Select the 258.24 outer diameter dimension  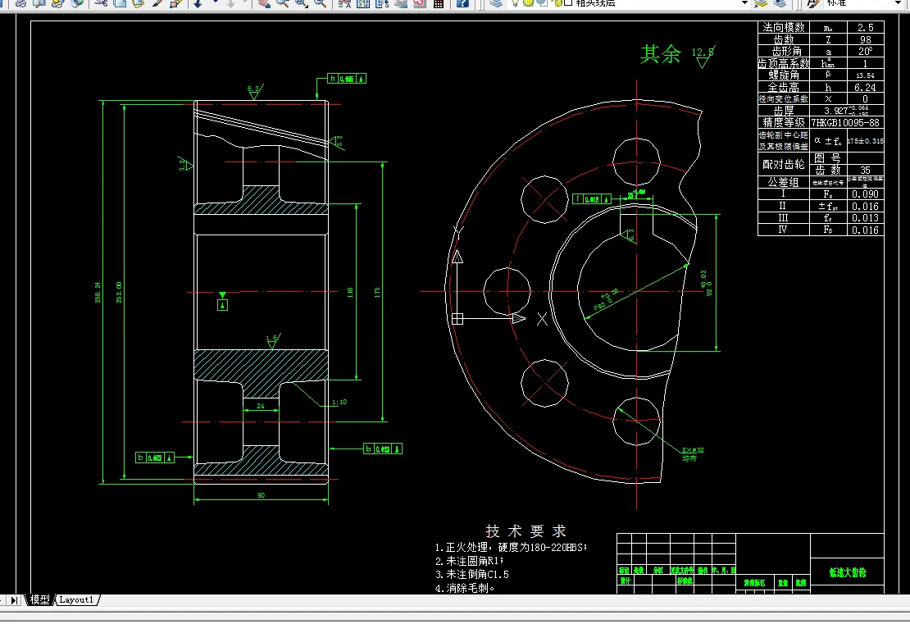[x=98, y=292]
